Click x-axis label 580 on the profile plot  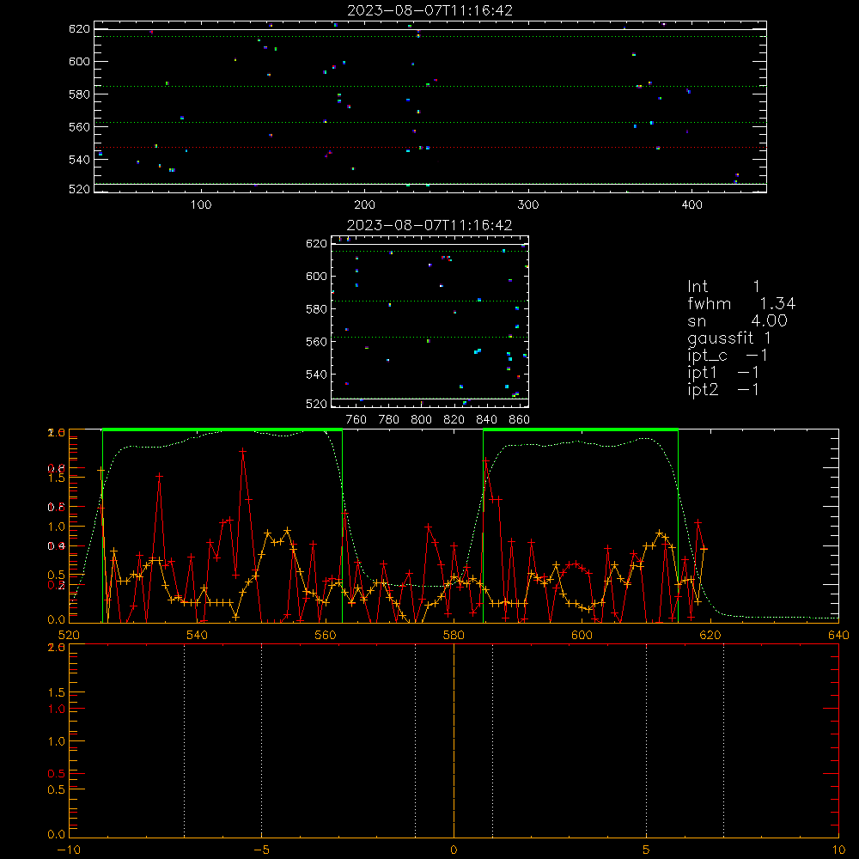coord(454,635)
